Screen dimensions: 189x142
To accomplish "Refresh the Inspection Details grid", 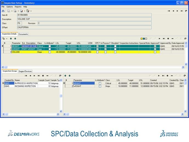I will pyautogui.click(x=185, y=39).
